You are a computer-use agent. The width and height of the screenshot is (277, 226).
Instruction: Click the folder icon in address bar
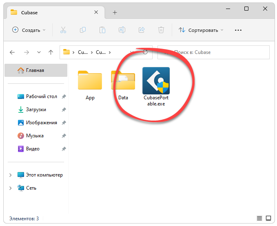click(x=66, y=52)
